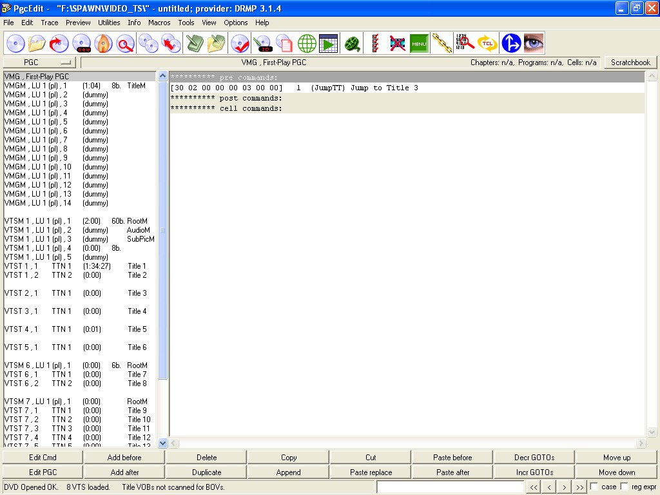Image resolution: width=660 pixels, height=495 pixels.
Task: Click the discs with red arrow icon
Action: 170,43
